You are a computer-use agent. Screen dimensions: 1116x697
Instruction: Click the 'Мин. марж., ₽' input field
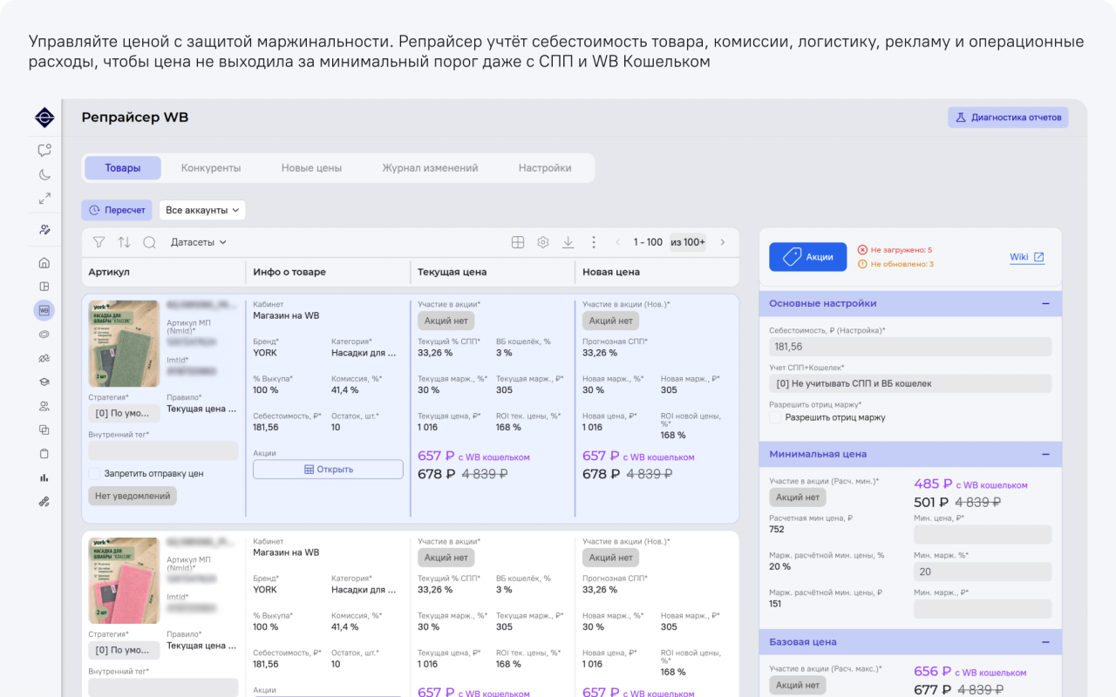tap(983, 609)
